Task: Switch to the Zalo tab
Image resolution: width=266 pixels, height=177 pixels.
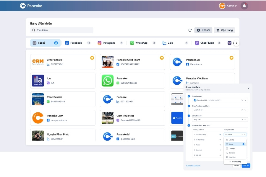Action: [x=175, y=43]
